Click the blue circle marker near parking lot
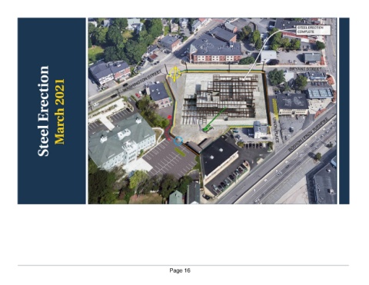 click(178, 141)
